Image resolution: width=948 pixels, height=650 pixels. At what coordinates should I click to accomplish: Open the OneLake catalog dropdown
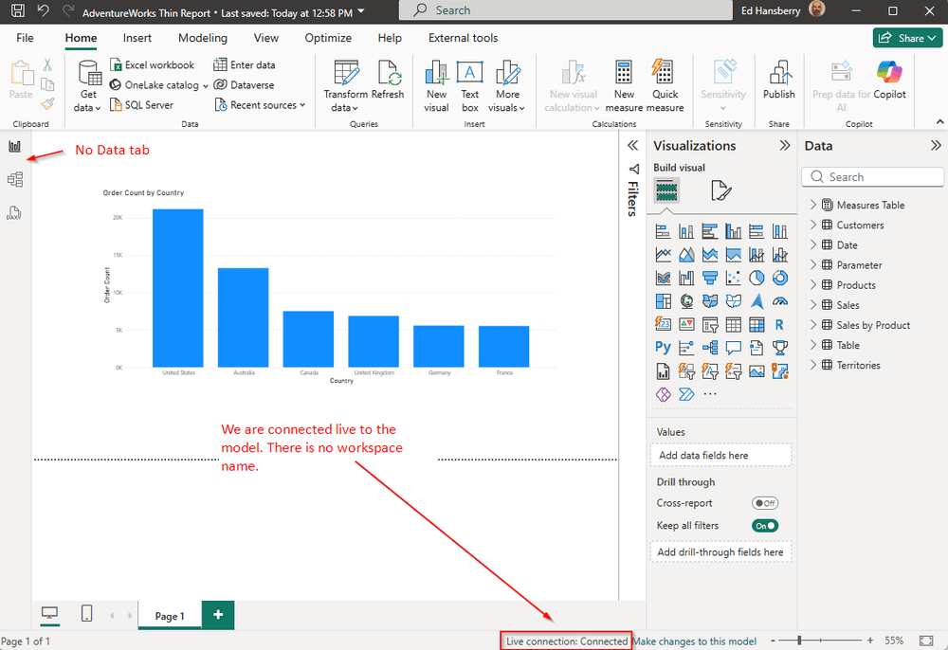(x=206, y=86)
